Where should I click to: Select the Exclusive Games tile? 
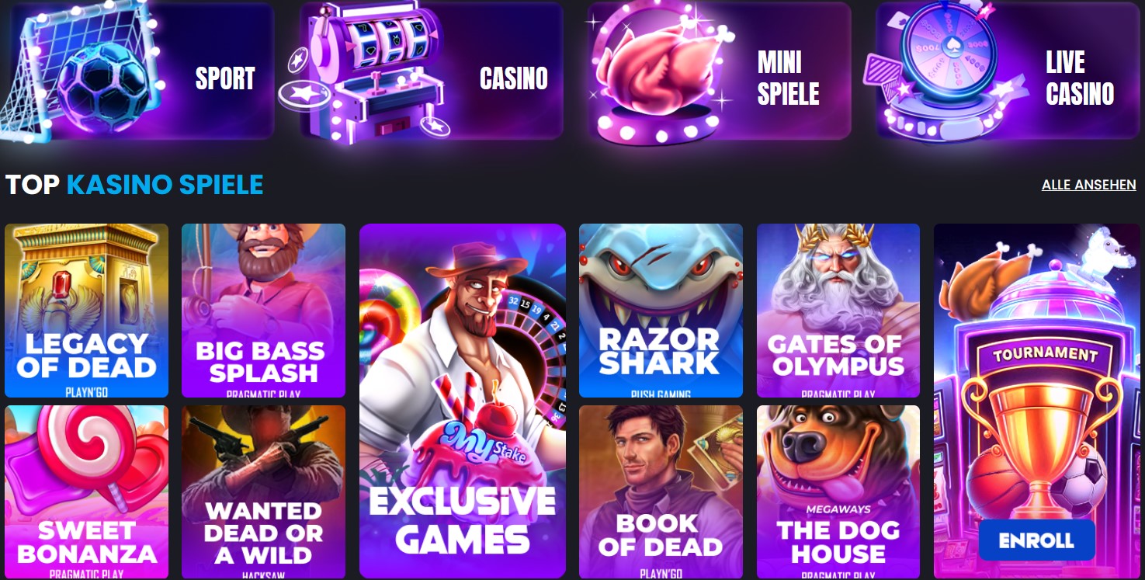coord(463,401)
